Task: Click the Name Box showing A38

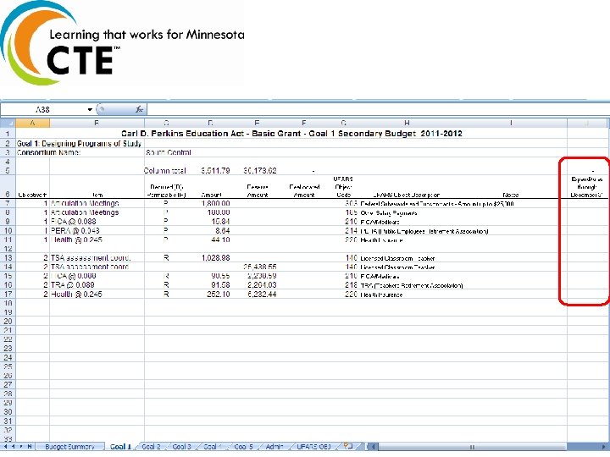Action: pyautogui.click(x=43, y=109)
